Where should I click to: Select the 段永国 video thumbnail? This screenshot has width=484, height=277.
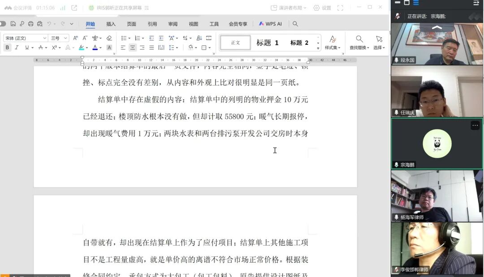tap(437, 44)
